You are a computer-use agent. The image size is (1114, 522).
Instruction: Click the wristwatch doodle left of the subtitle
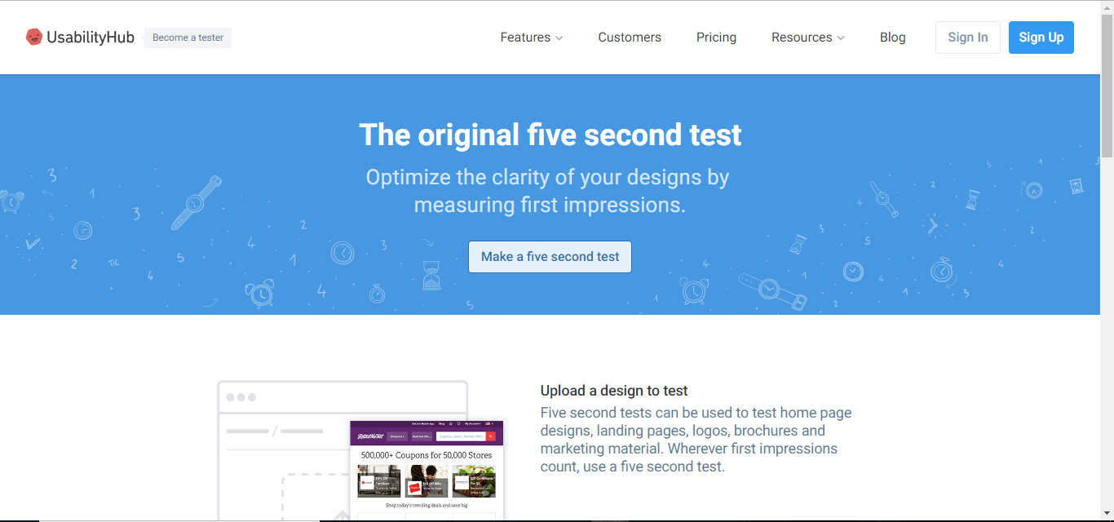(x=196, y=201)
